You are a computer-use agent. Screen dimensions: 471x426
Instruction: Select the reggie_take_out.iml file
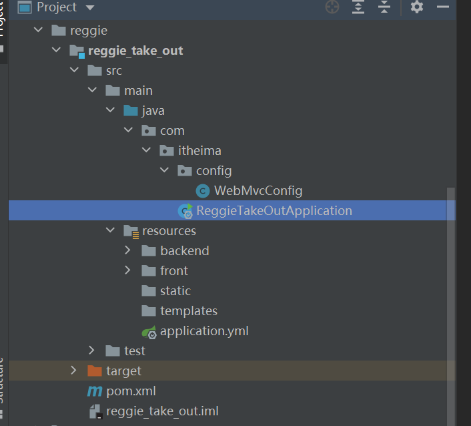(162, 411)
